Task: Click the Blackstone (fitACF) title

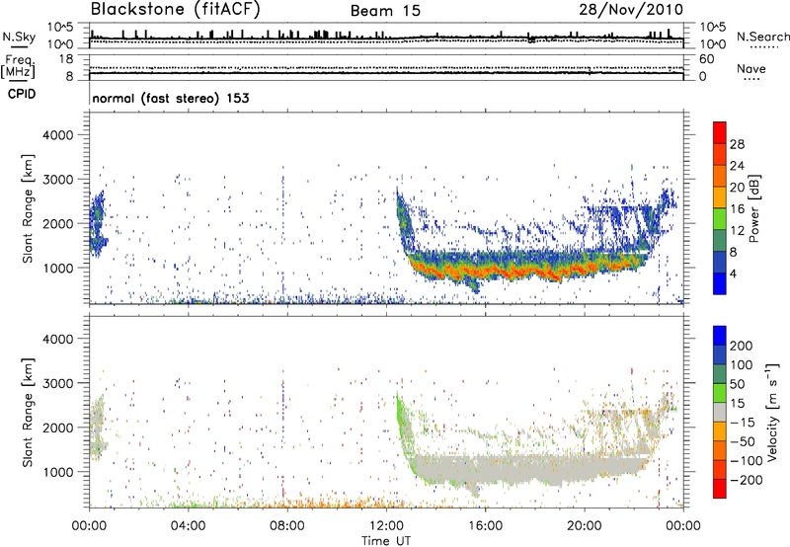Action: [176, 10]
